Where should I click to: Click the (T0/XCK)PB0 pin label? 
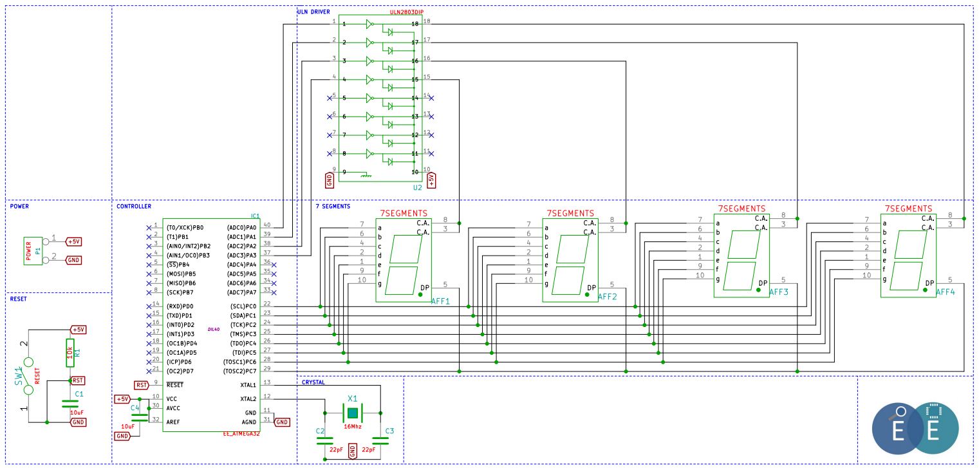point(184,228)
